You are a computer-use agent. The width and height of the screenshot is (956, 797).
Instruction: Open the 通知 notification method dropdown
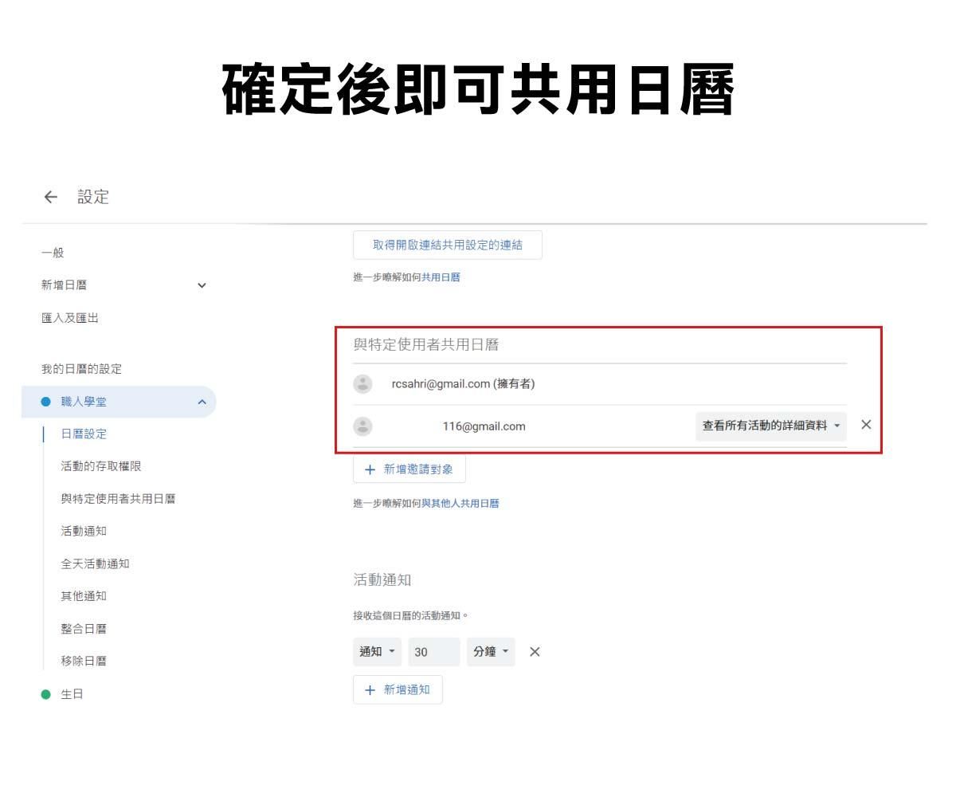[x=376, y=651]
